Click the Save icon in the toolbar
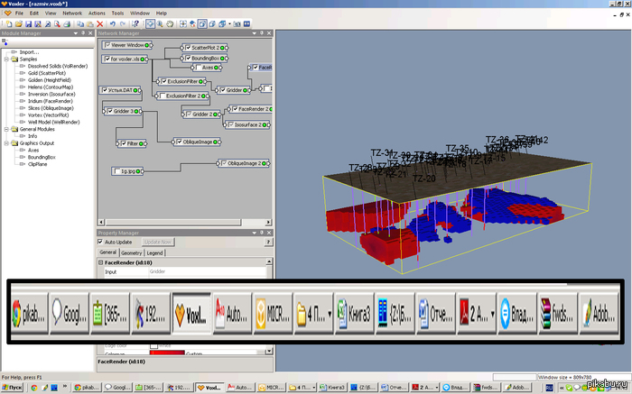Screen dimensions: 632x394 [30, 23]
